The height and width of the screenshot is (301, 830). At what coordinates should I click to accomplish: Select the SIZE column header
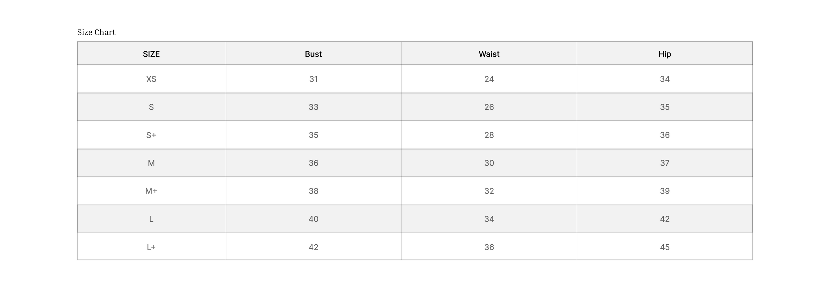151,54
